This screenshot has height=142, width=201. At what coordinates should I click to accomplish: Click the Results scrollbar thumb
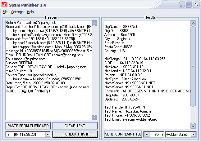pos(193,67)
